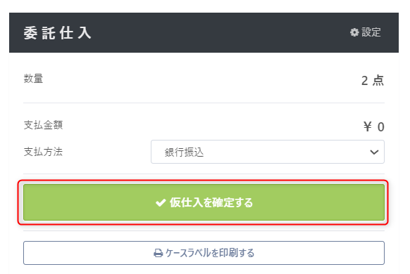410x274 pixels.
Task: Open the 設定 settings link
Action: coord(366,32)
